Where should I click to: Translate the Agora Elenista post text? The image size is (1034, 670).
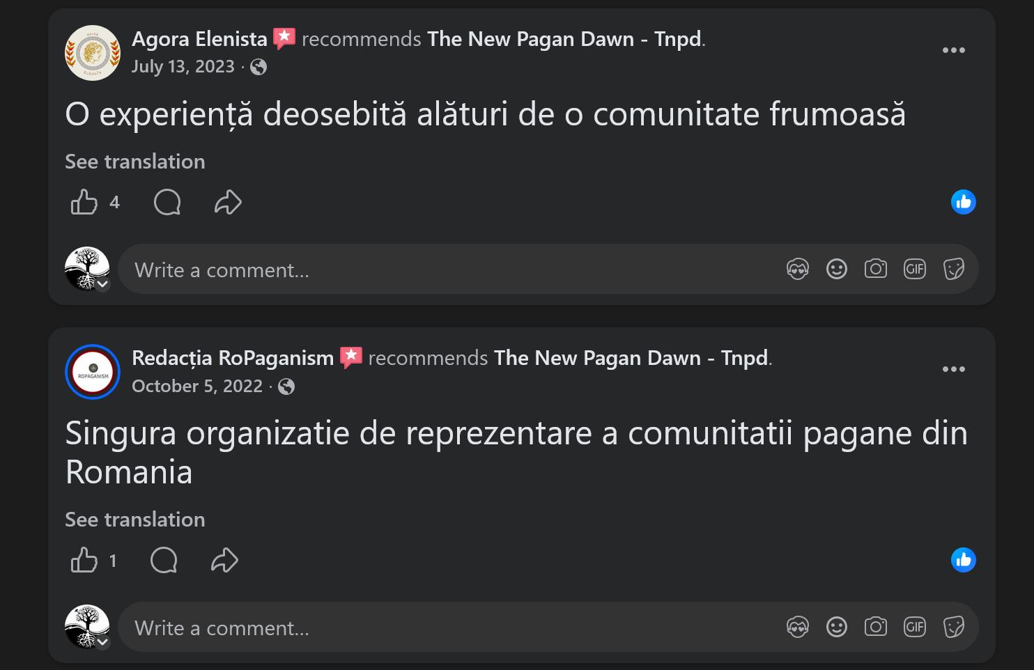[135, 162]
